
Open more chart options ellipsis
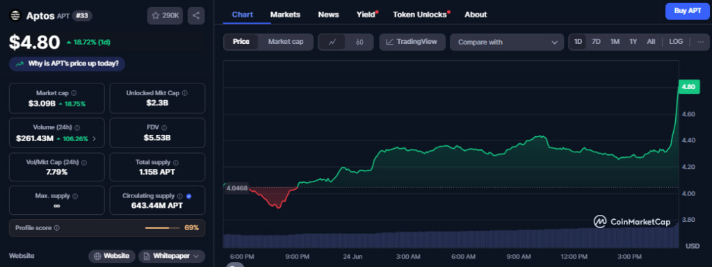[701, 42]
